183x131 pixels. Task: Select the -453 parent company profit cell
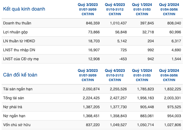(x=123, y=59)
